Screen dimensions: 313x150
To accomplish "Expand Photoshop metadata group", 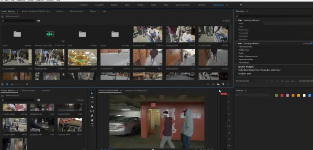I will point(236,63).
